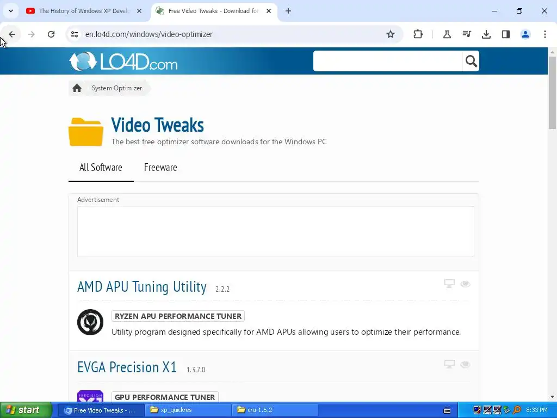Click the page vertical scrollbar thumb
The image size is (557, 418).
[x=553, y=93]
